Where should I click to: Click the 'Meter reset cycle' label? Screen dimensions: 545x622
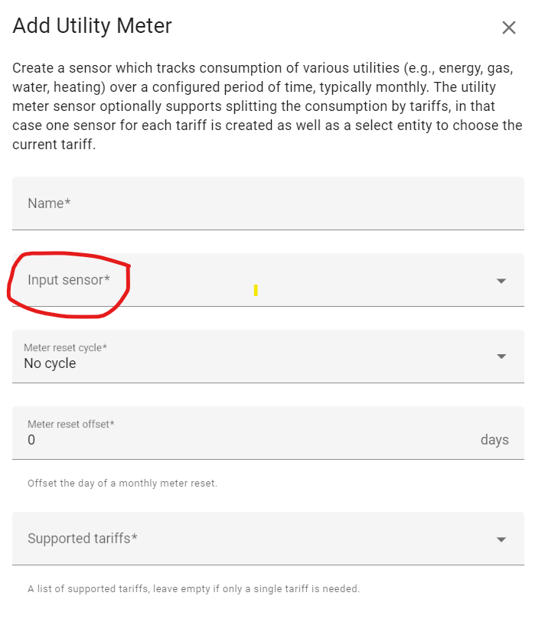click(65, 347)
